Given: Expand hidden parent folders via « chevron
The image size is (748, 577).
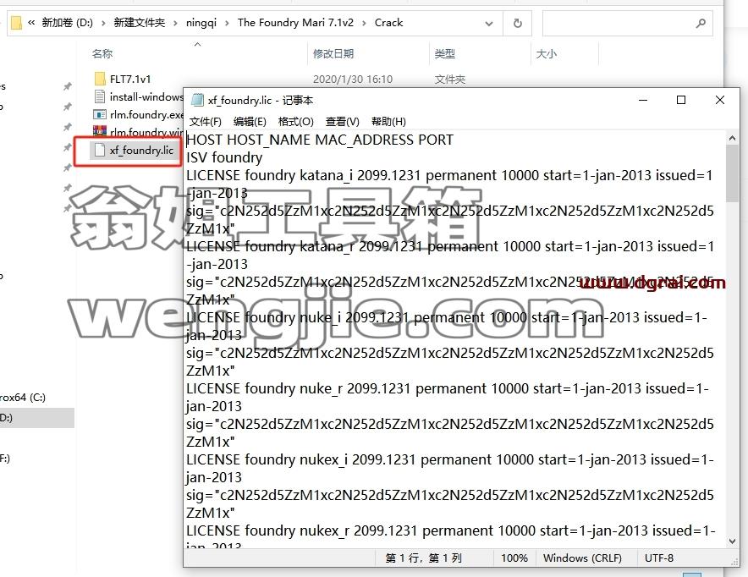Looking at the screenshot, I should click(31, 22).
